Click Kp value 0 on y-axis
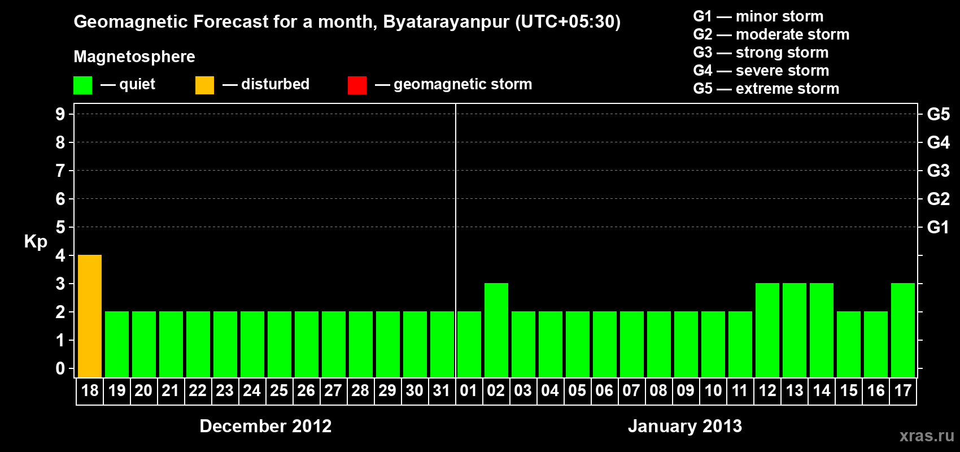The height and width of the screenshot is (452, 960). (x=60, y=368)
